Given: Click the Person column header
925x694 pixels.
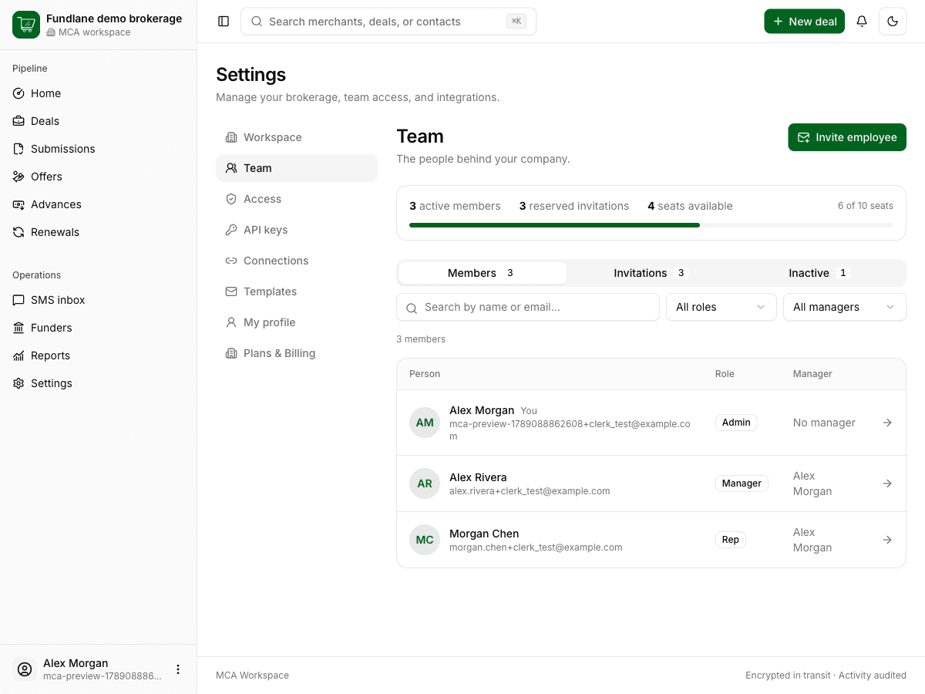Looking at the screenshot, I should point(425,374).
